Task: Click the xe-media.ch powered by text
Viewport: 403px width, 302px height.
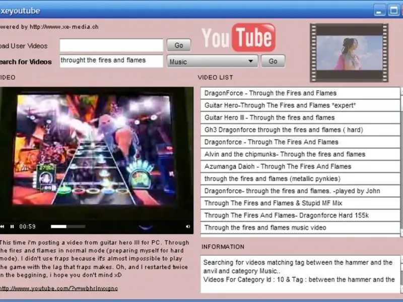Action: (49, 27)
